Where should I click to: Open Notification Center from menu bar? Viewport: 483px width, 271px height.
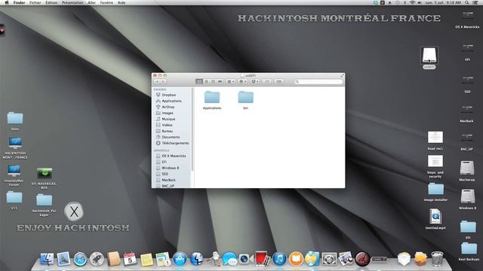475,2
